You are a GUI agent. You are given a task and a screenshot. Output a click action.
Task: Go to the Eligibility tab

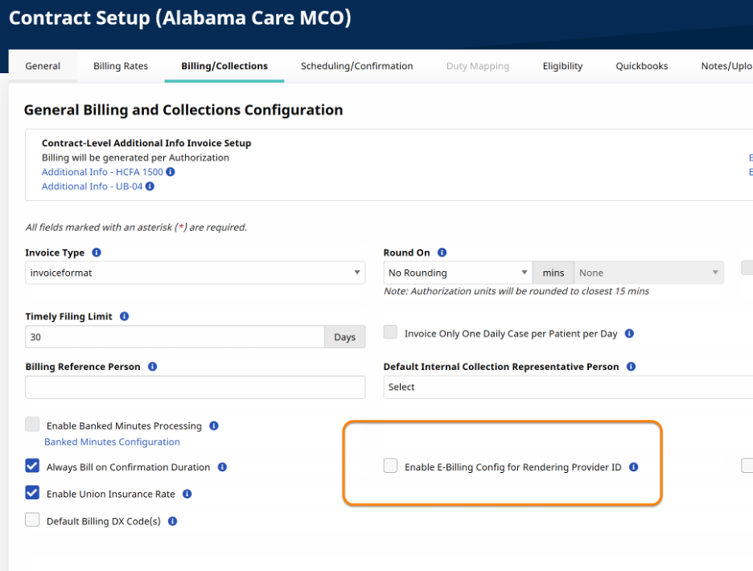pos(562,66)
